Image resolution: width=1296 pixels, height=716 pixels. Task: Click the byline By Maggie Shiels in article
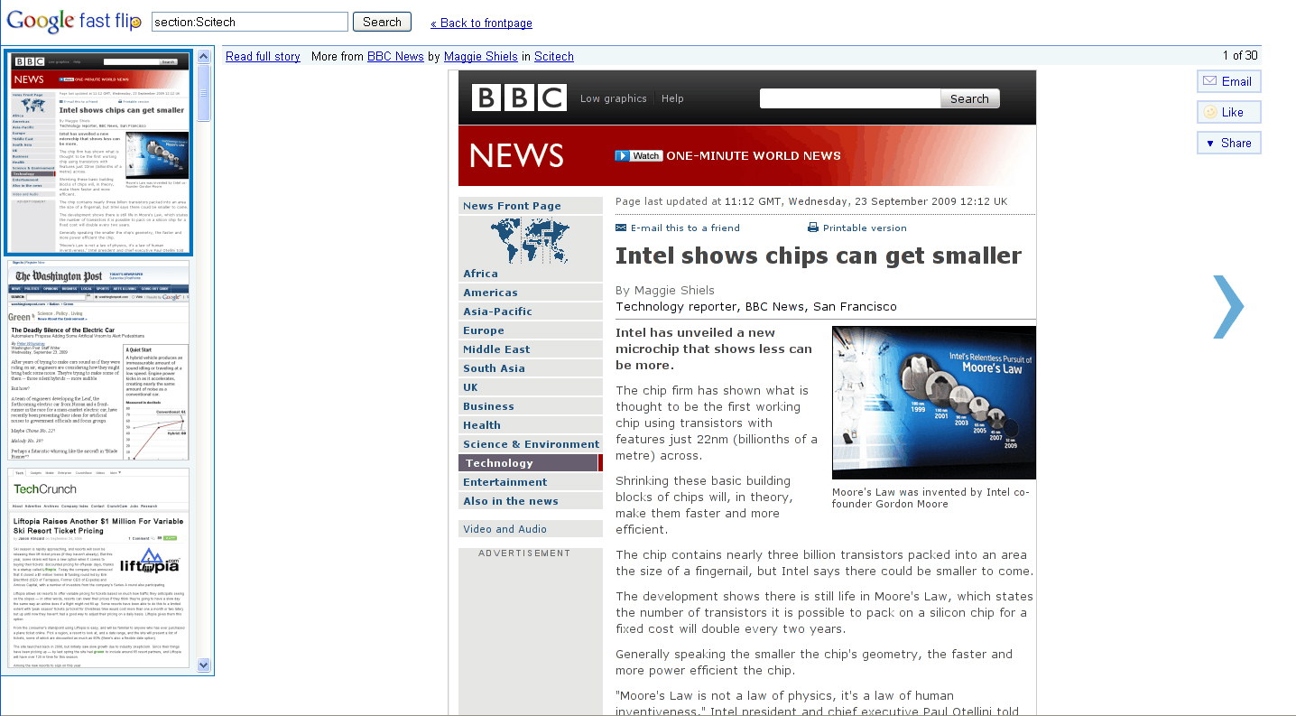[x=665, y=290]
